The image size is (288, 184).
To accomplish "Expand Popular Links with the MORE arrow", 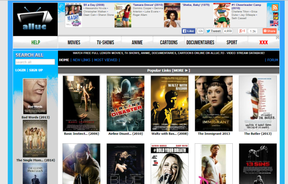I will point(181,70).
